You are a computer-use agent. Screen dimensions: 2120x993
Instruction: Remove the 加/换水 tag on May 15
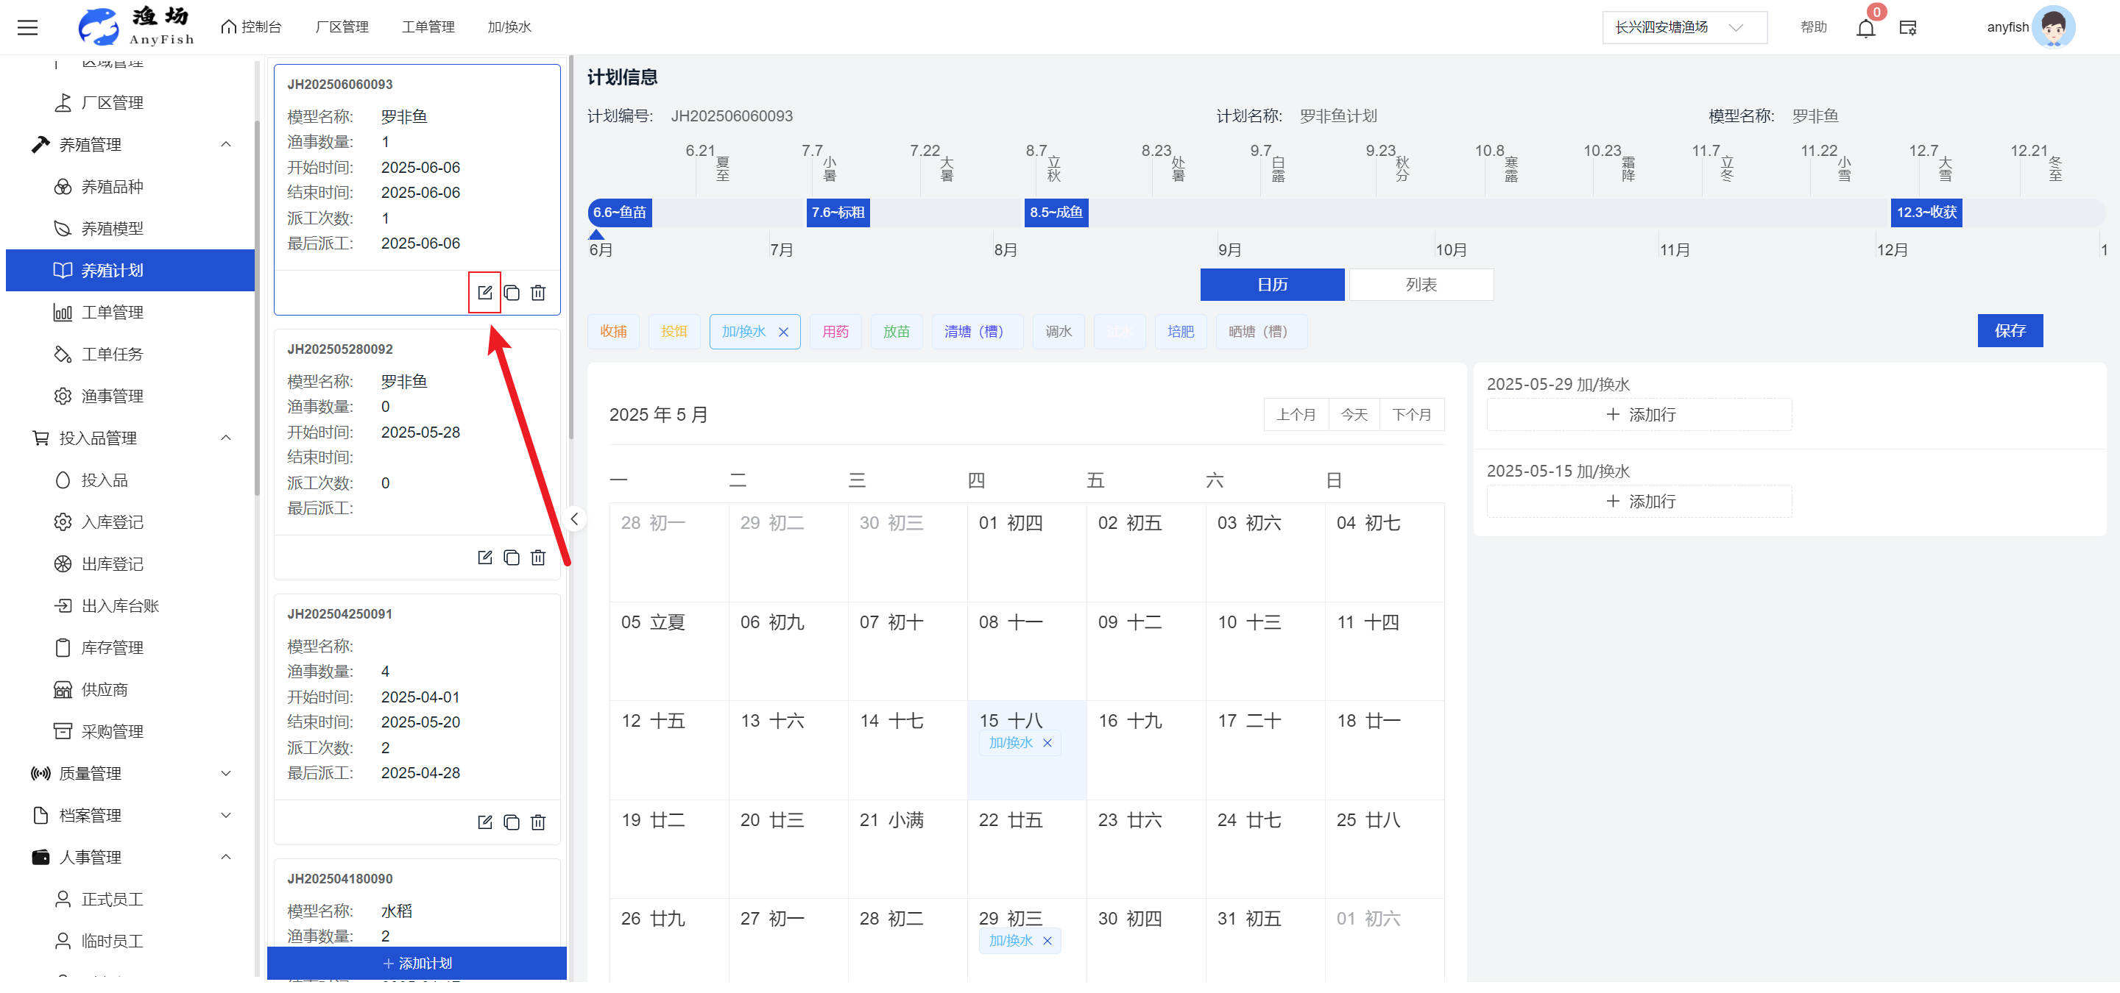(x=1047, y=743)
